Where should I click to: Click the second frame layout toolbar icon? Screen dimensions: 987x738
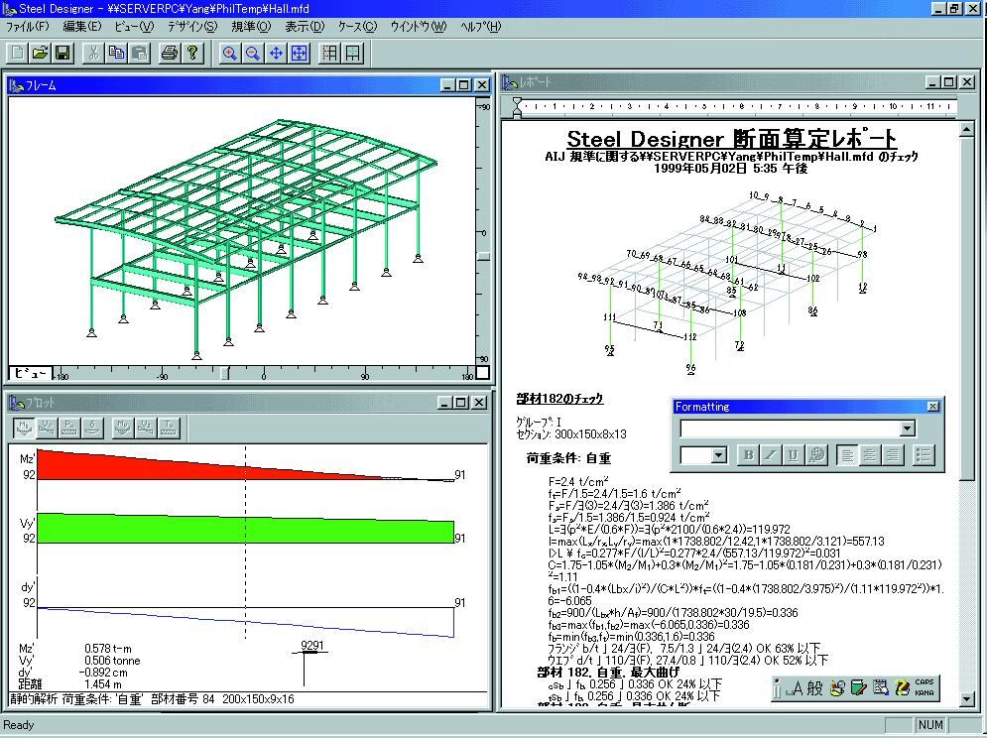click(352, 53)
